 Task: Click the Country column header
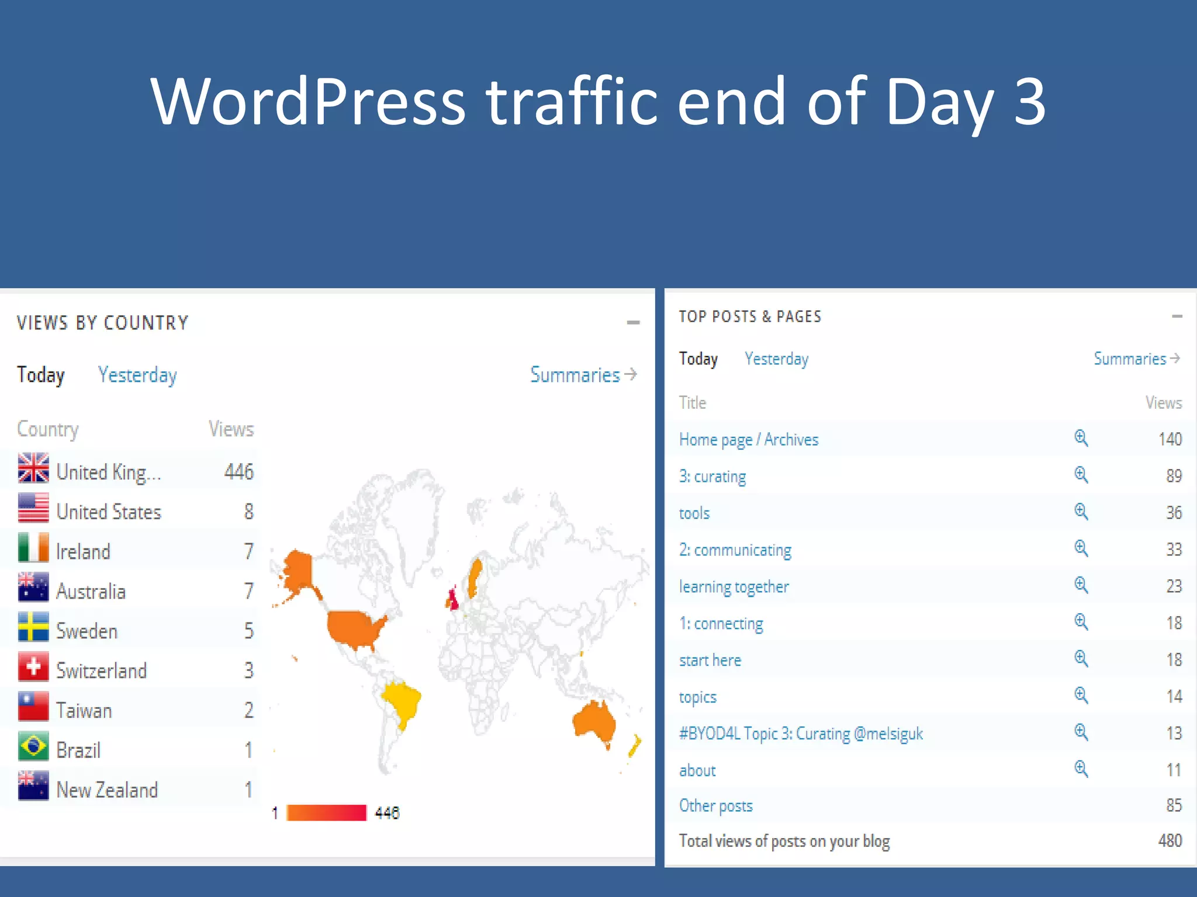[48, 430]
